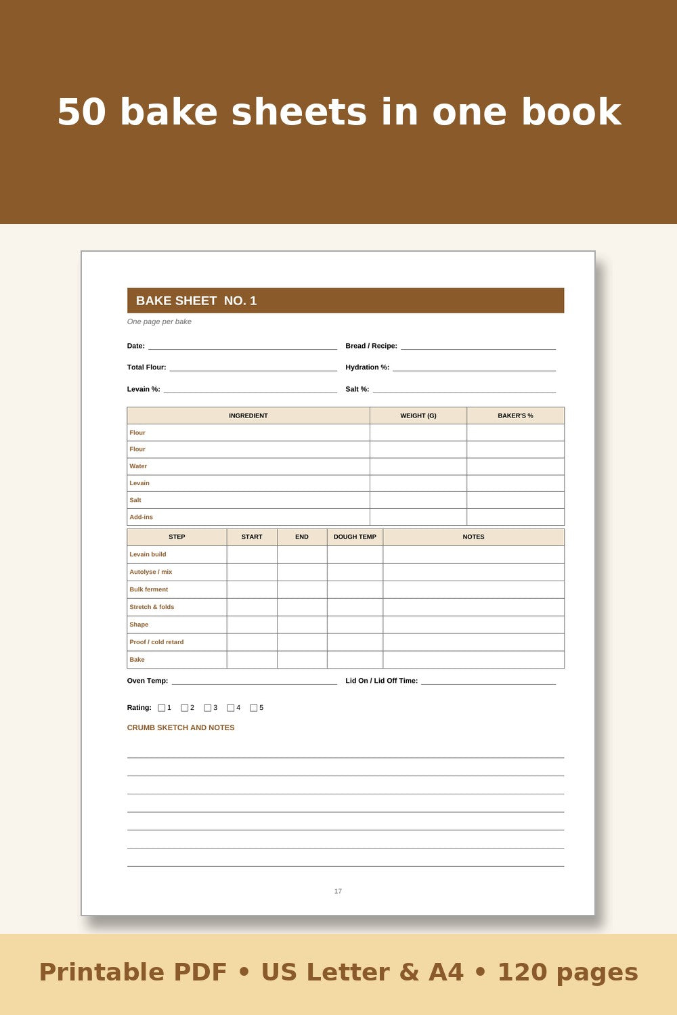This screenshot has width=677, height=1015.
Task: Check rating box 5
Action: (x=254, y=708)
